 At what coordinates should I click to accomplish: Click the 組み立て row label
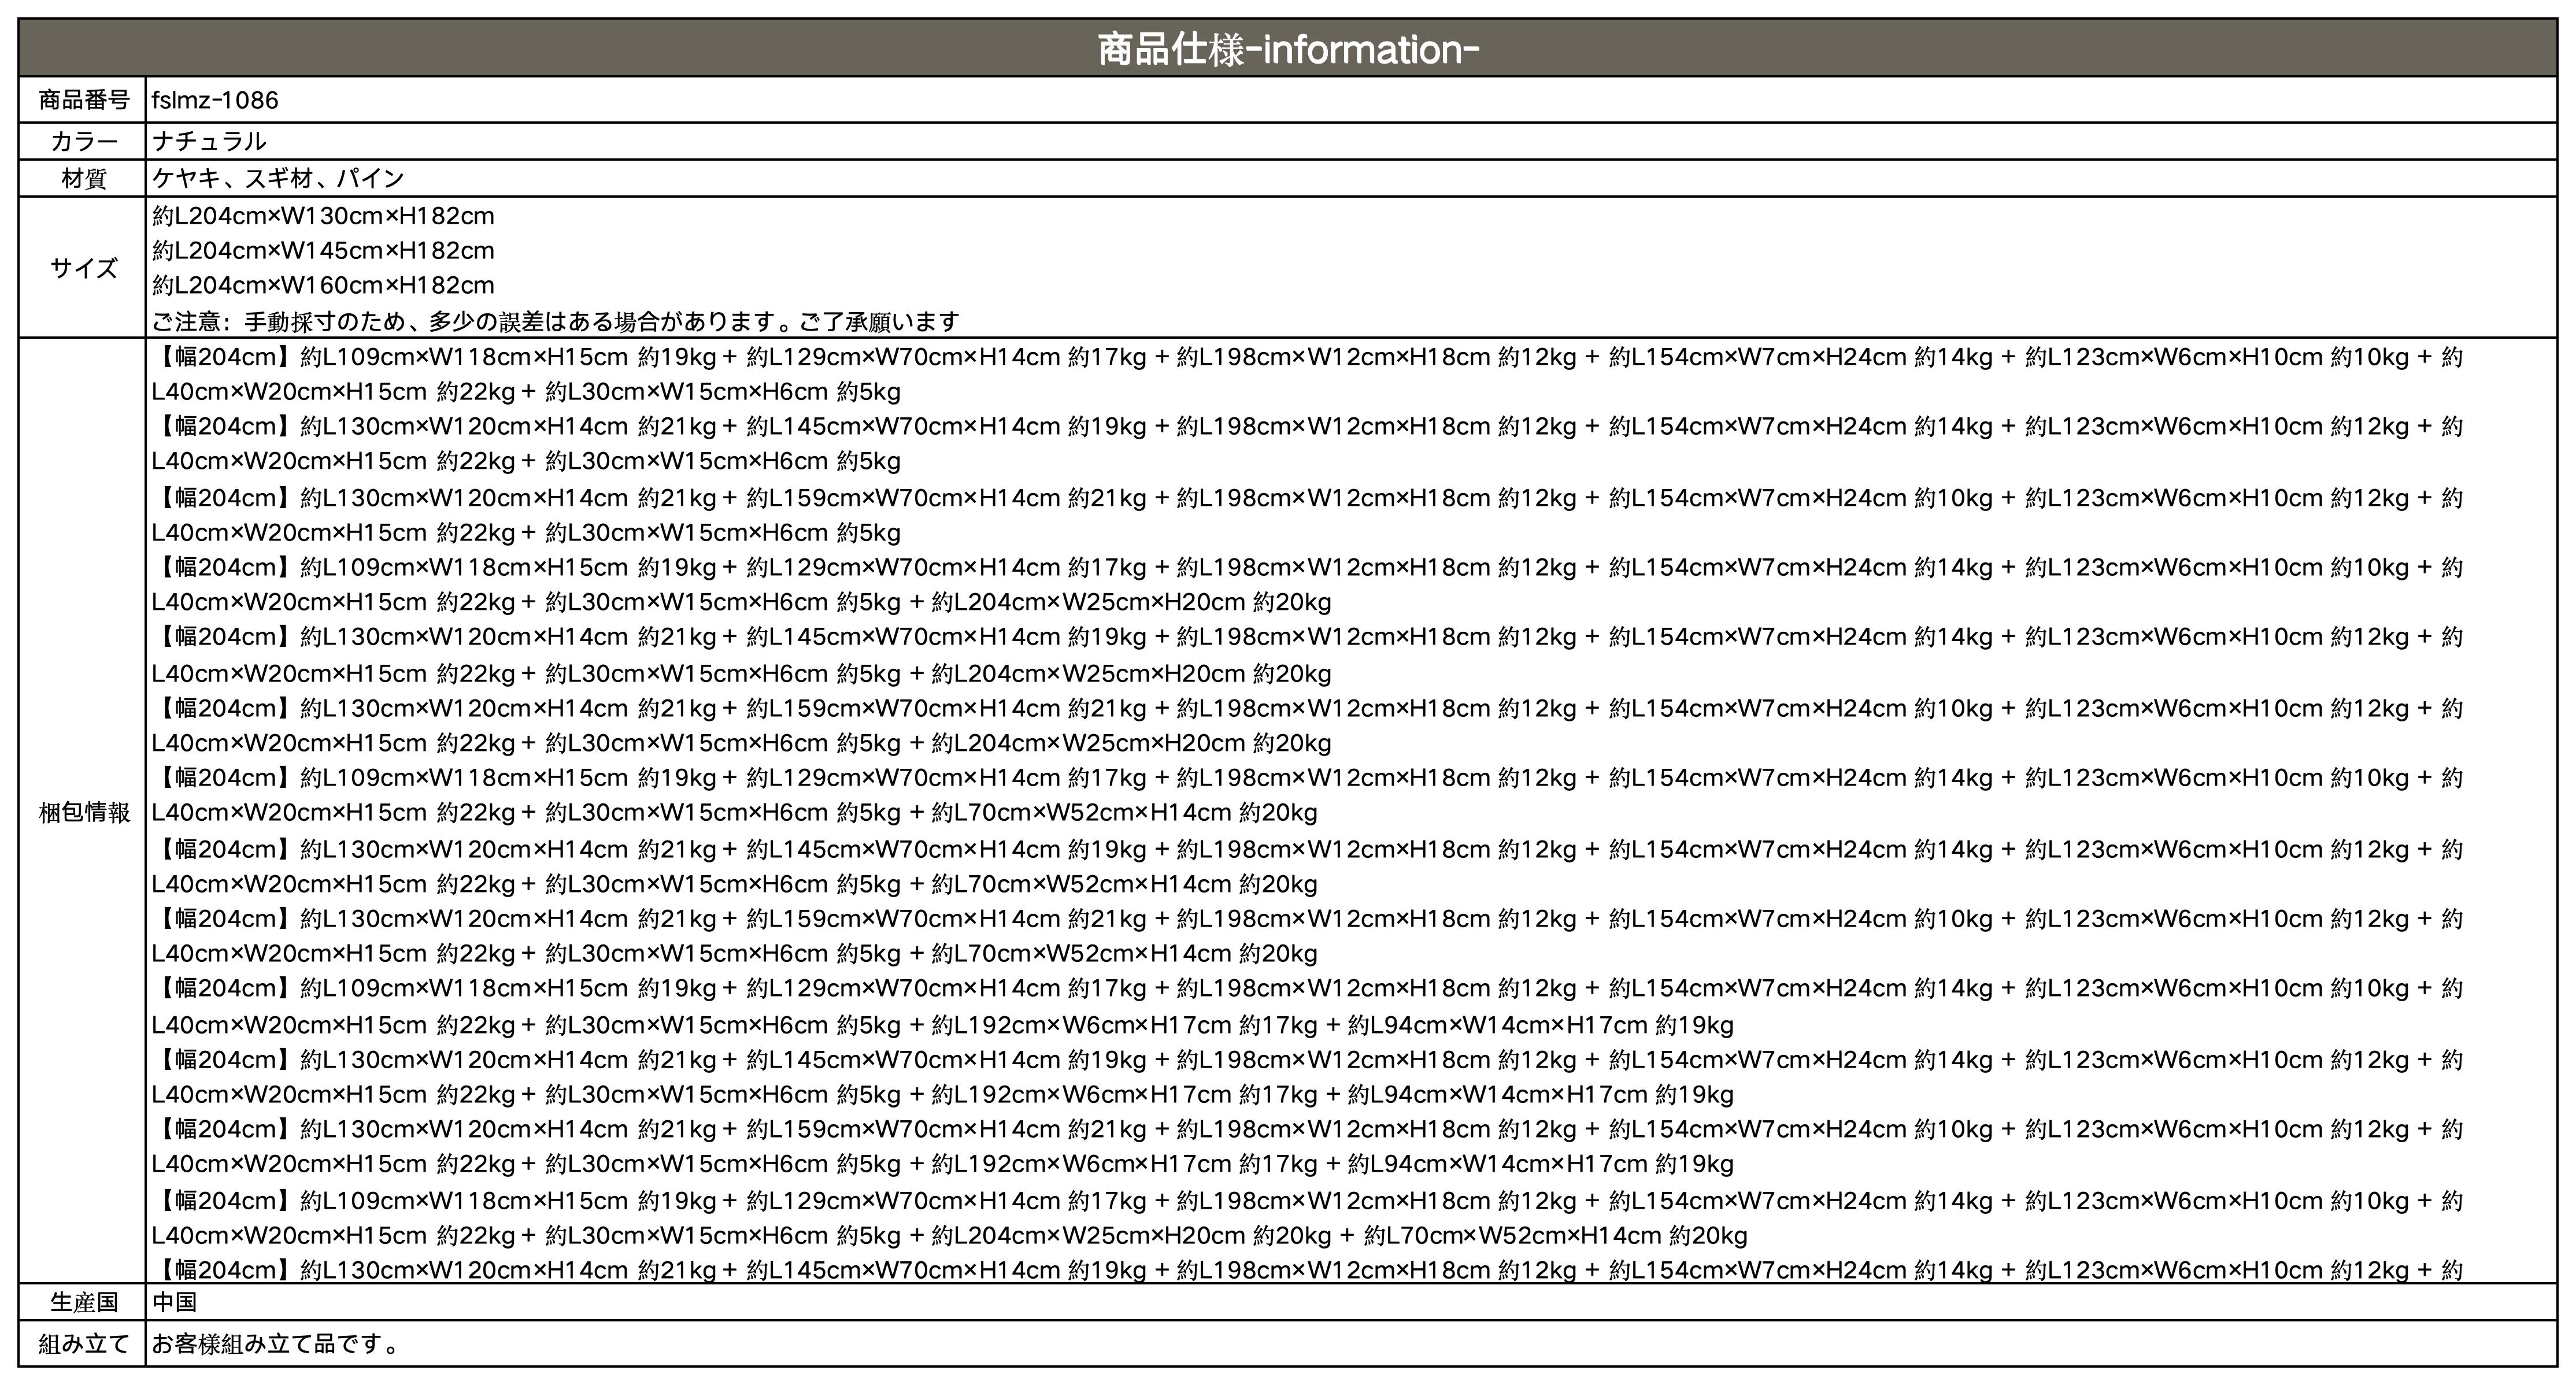tap(84, 1344)
